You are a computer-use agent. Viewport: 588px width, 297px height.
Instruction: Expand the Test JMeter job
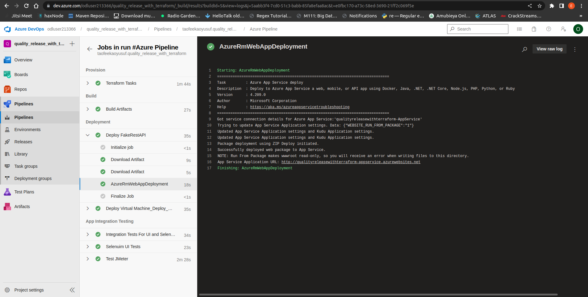click(88, 259)
